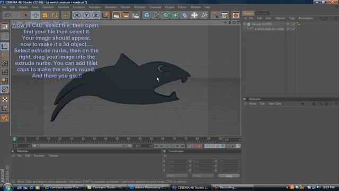339x191 pixels.
Task: Toggle the X axis lock
Action: point(76,15)
